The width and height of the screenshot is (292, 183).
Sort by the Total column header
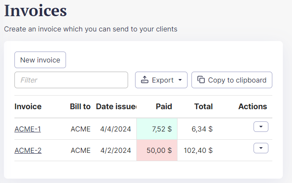pyautogui.click(x=203, y=107)
